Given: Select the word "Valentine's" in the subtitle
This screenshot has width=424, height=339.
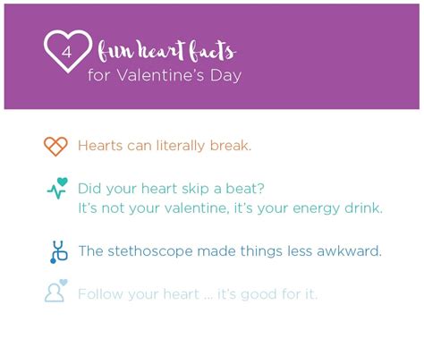Looking at the screenshot, I should [160, 75].
